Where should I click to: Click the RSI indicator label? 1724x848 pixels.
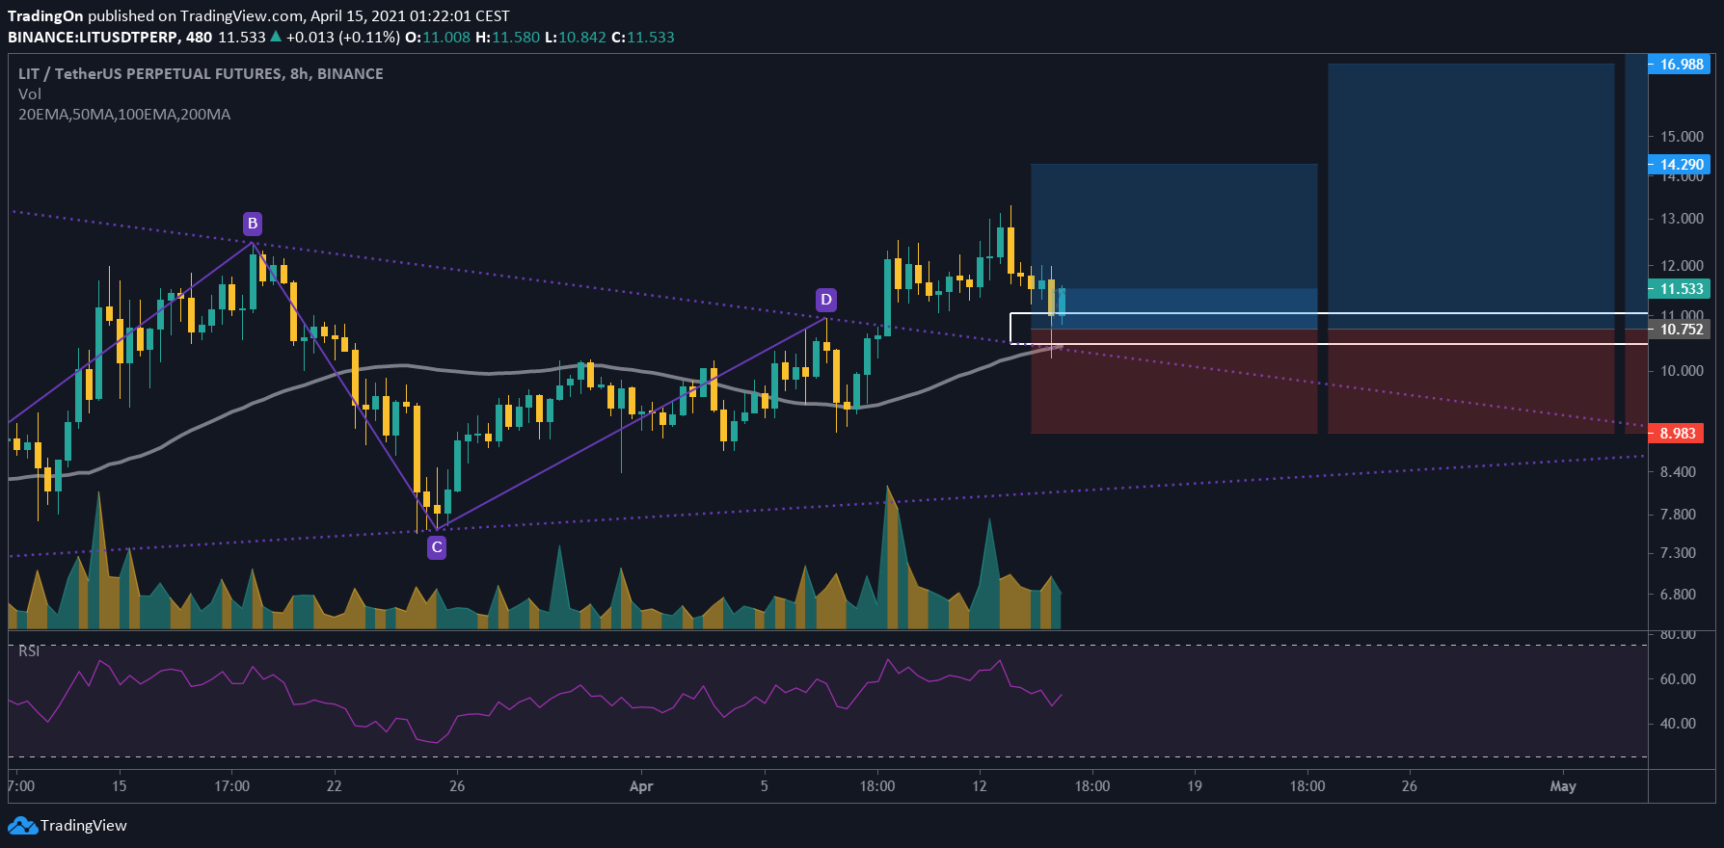29,651
